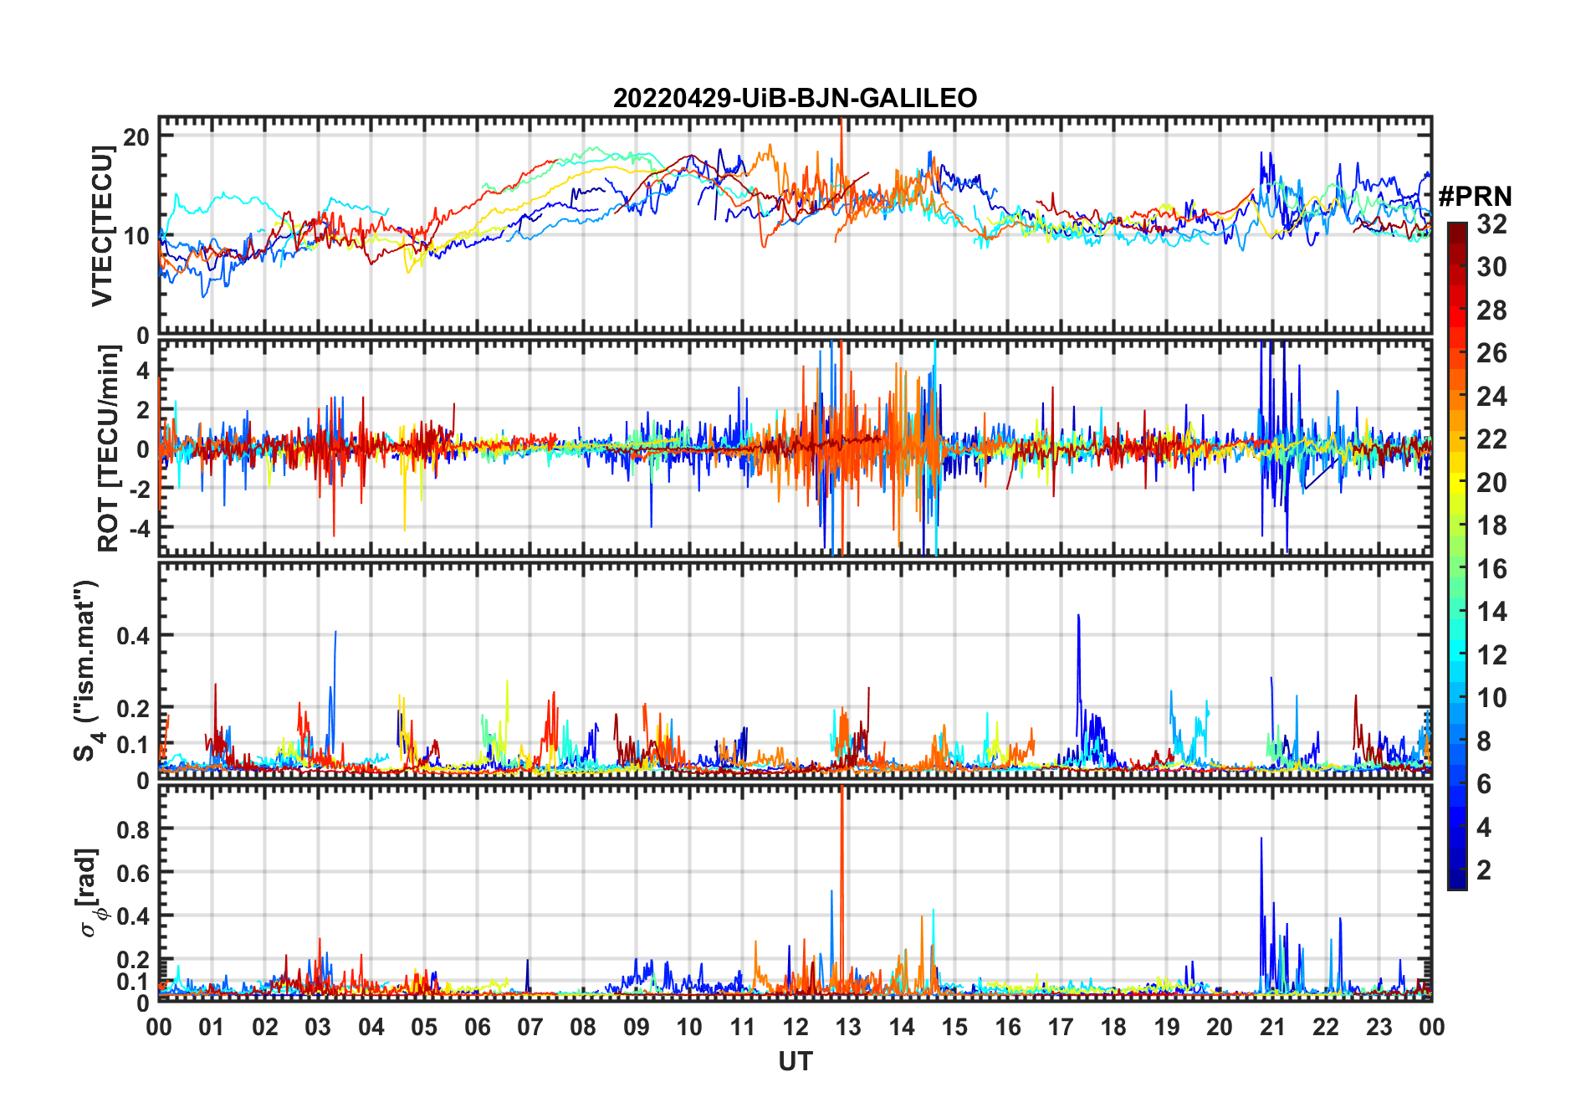Click colorbar tick label 2
Screen dimensions: 1591x1113
[1484, 870]
